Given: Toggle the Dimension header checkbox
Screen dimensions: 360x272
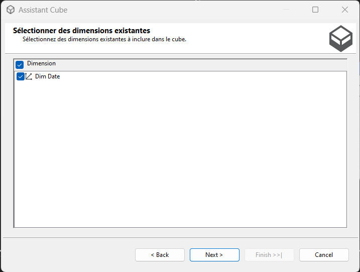Looking at the screenshot, I should click(20, 65).
